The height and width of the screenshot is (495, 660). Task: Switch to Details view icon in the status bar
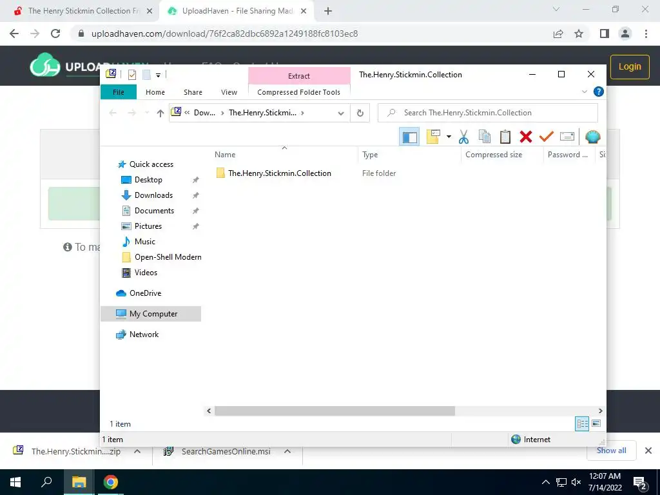point(582,423)
